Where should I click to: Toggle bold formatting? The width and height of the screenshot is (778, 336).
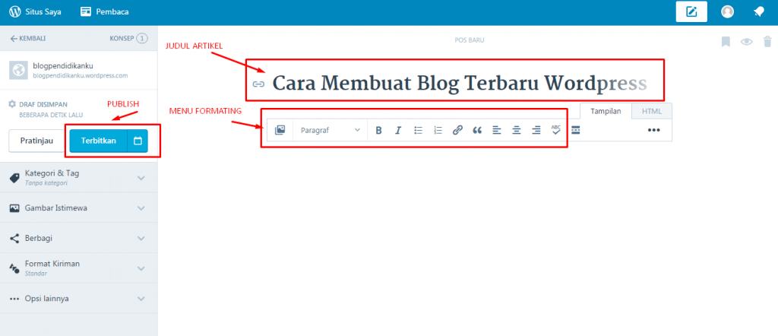378,130
